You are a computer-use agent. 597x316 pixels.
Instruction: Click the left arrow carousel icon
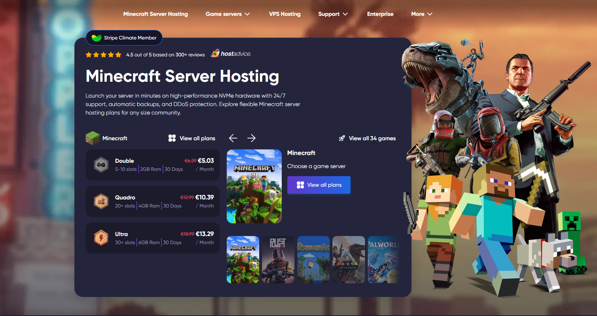point(233,138)
